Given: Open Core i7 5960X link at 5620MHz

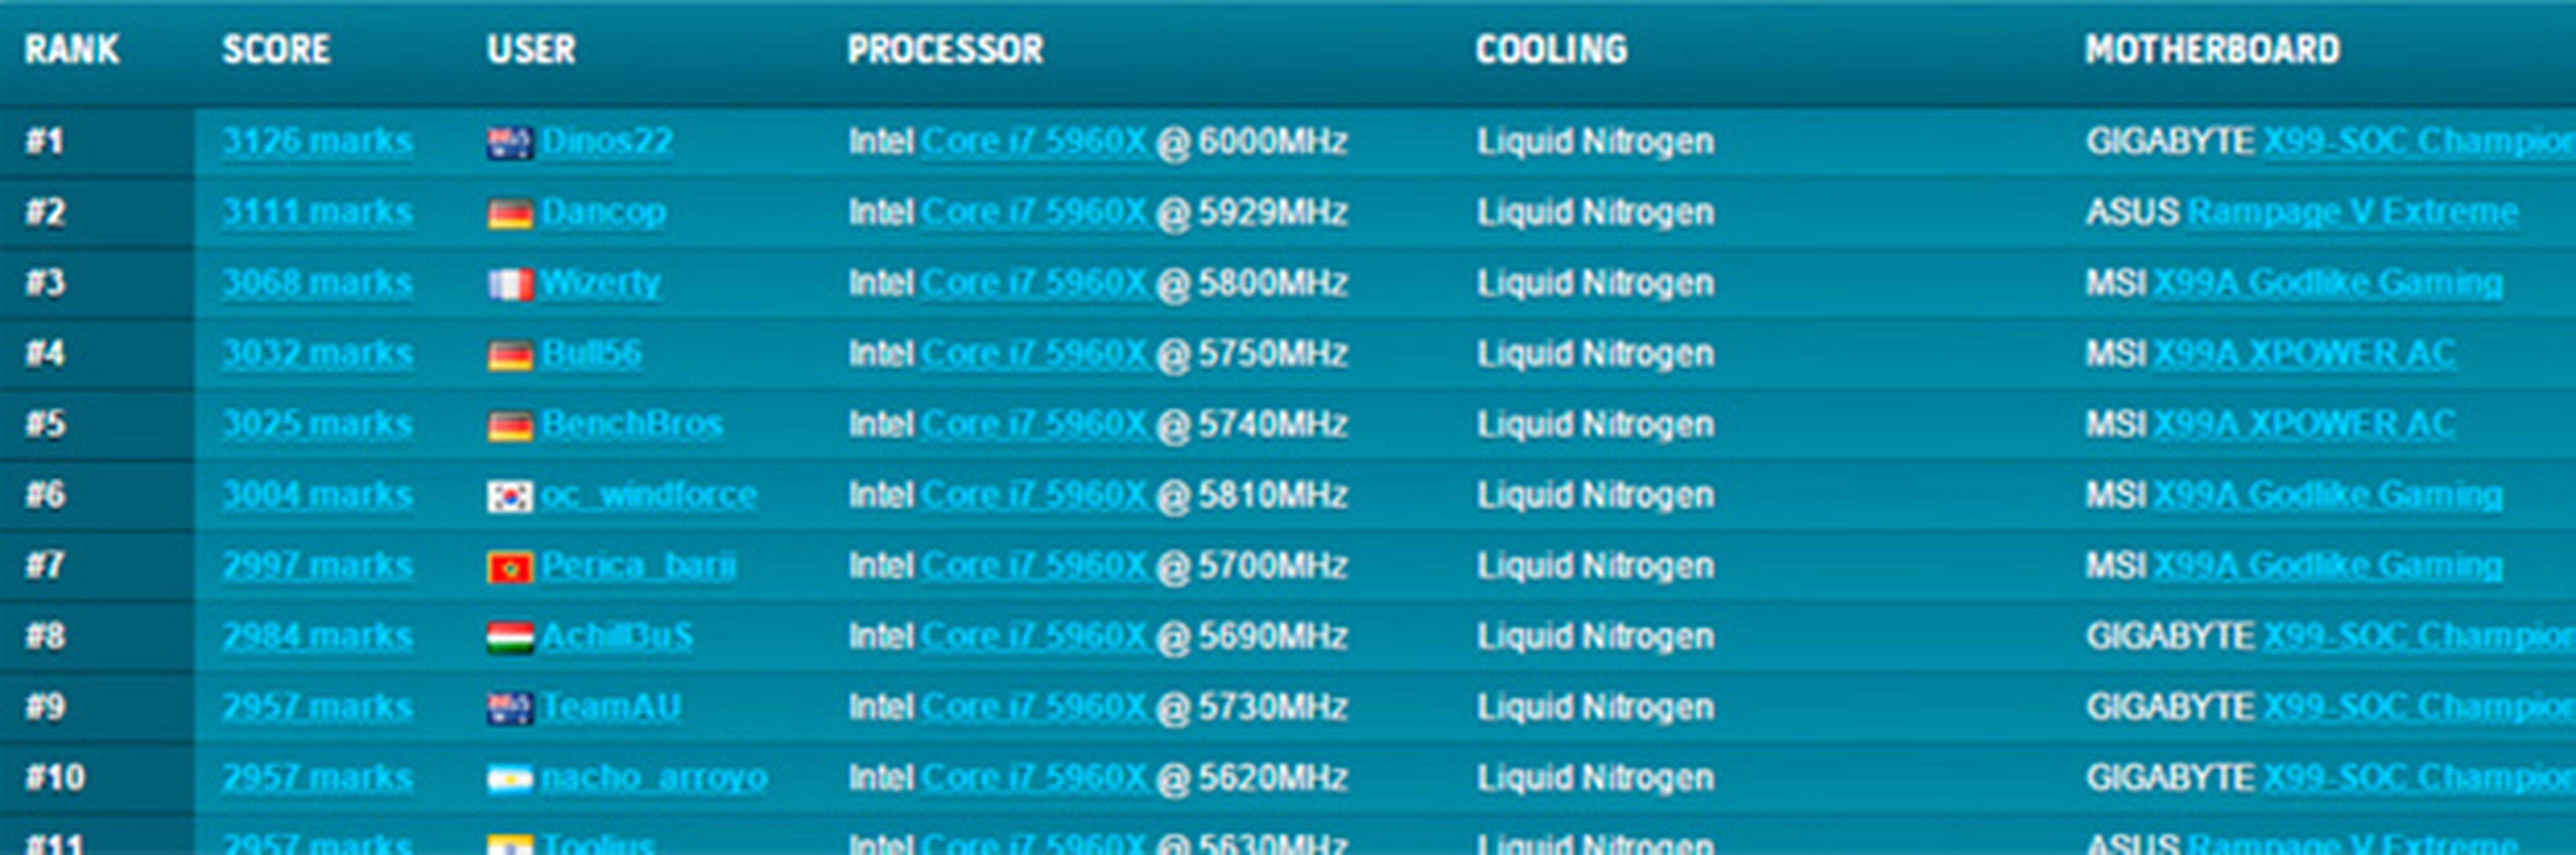Looking at the screenshot, I should (1034, 778).
